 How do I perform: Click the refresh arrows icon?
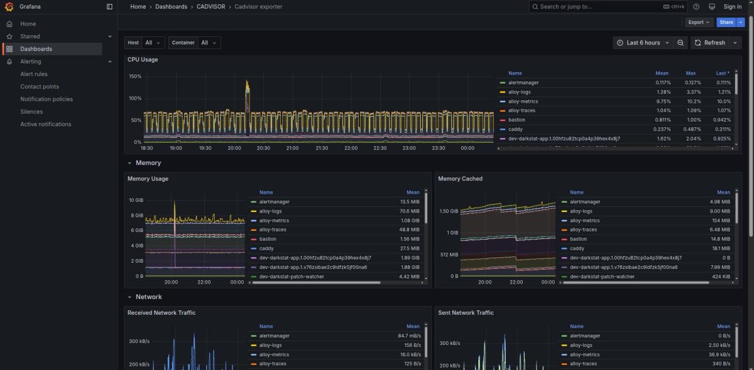coord(697,43)
